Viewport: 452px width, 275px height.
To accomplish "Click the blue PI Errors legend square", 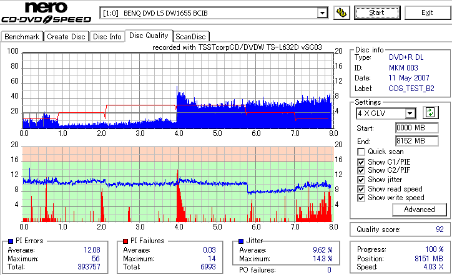I will click(11, 241).
